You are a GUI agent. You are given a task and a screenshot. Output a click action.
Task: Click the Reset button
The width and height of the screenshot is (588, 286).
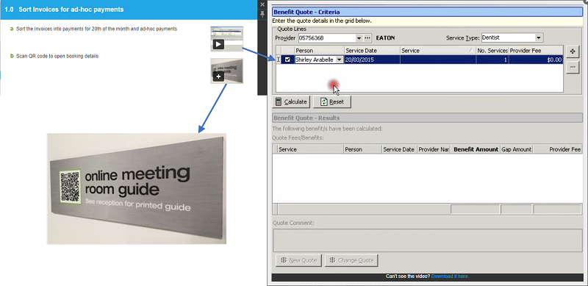tap(332, 101)
